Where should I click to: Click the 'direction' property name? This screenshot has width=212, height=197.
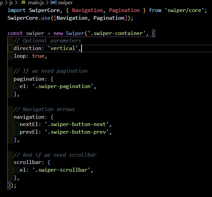click(x=27, y=48)
